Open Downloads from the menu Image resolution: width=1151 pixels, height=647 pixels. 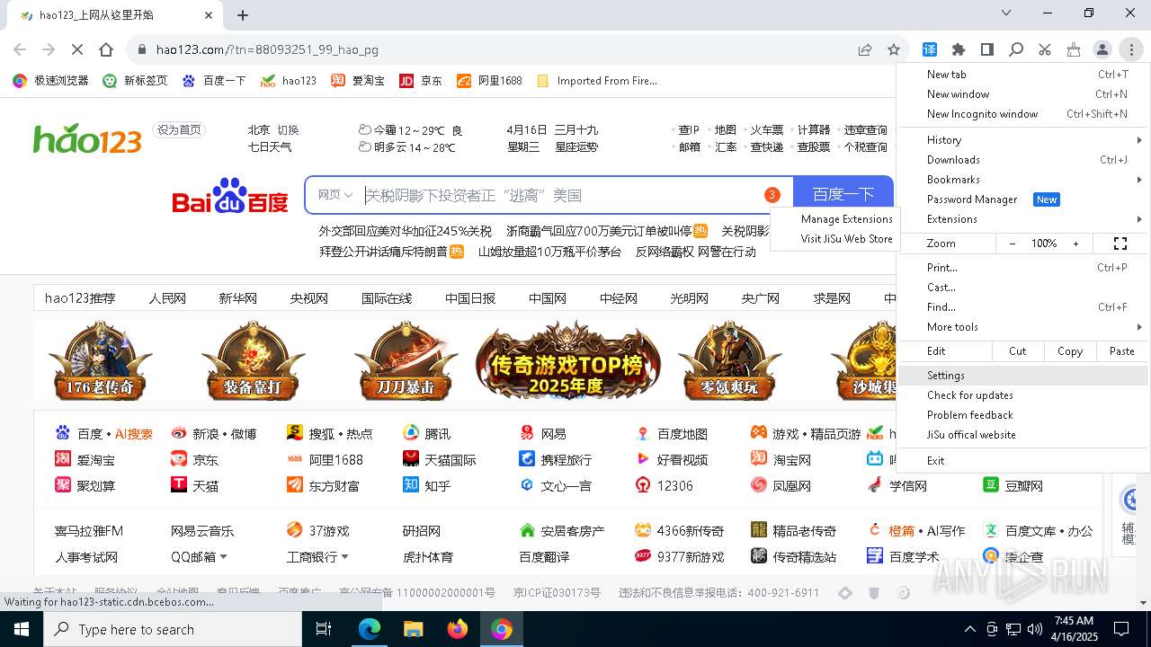[x=1023, y=160]
